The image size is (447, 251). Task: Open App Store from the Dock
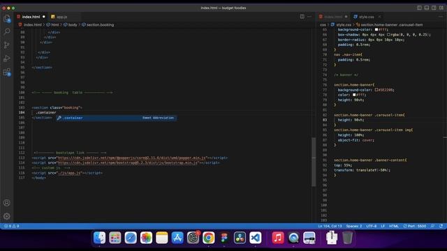coord(177,238)
